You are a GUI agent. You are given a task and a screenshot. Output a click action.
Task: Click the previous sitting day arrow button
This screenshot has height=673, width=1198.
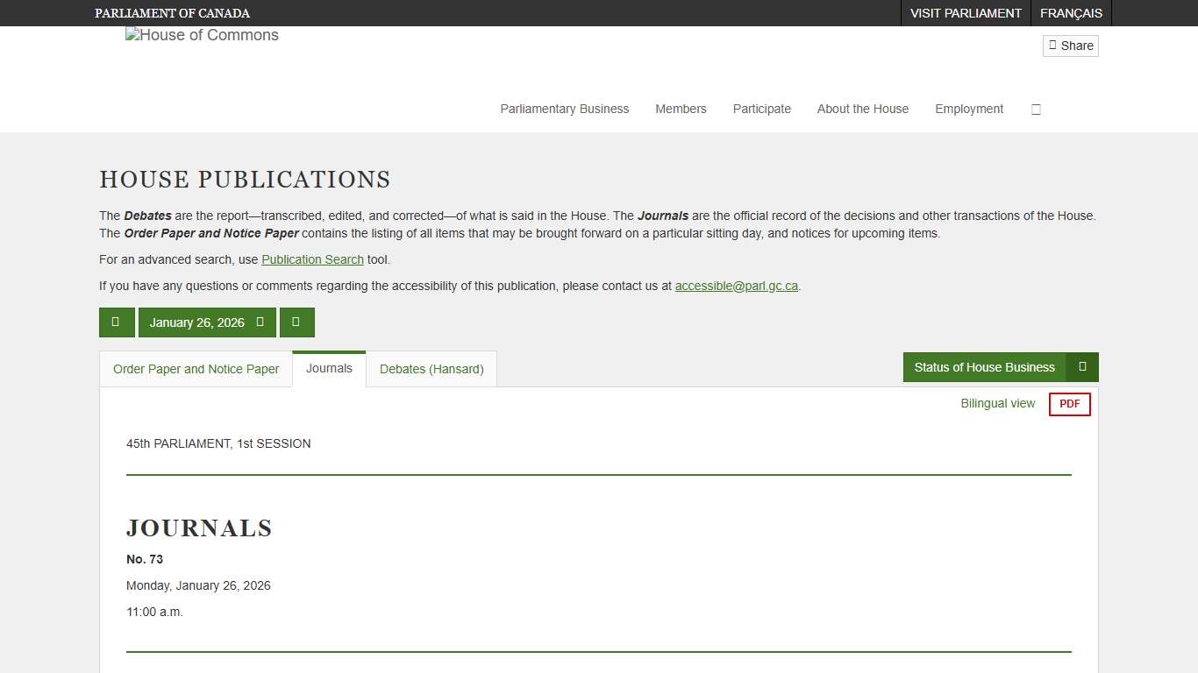coord(116,322)
